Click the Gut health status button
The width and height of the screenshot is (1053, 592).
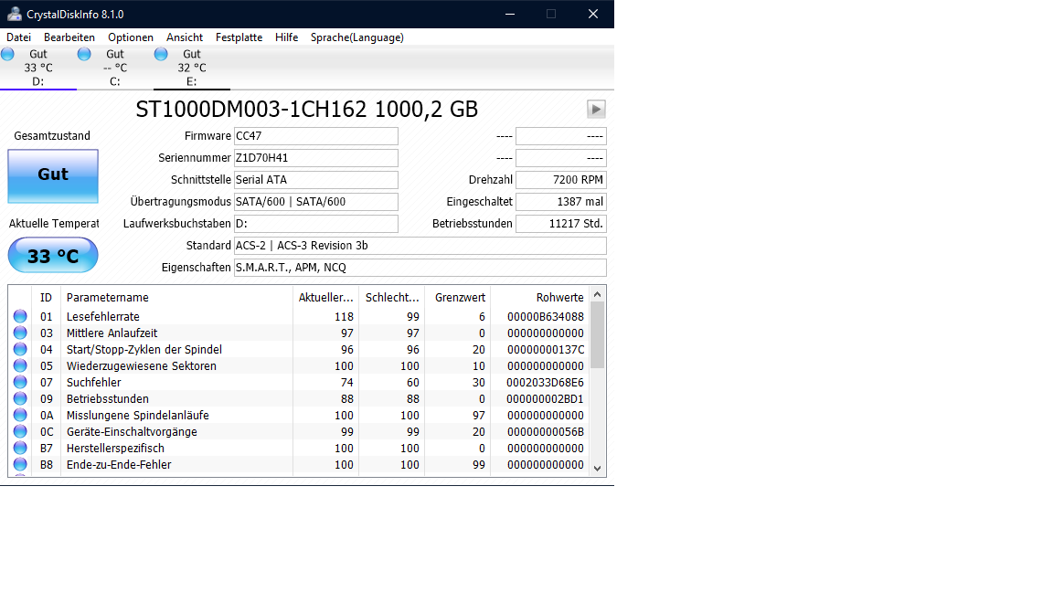pyautogui.click(x=53, y=175)
